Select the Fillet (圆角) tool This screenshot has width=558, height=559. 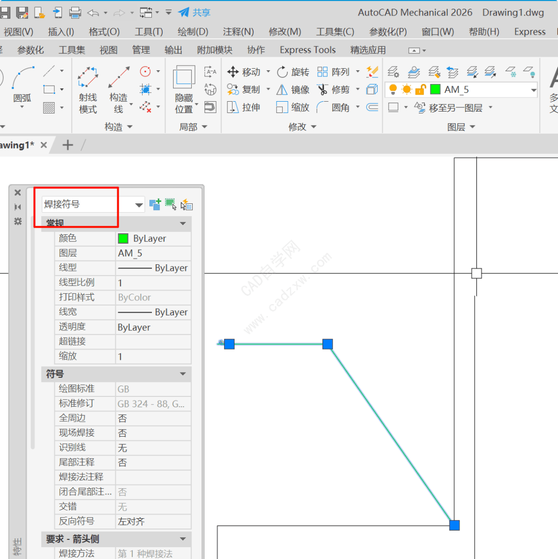tap(323, 107)
